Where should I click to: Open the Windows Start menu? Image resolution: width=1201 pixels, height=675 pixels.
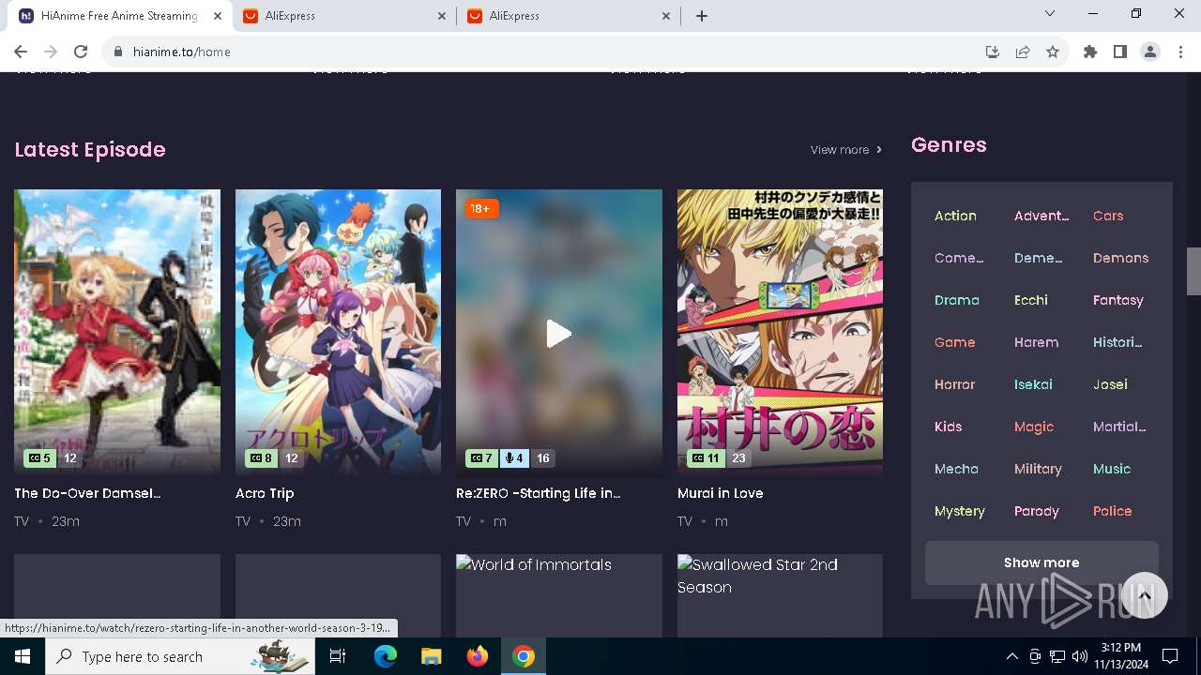[23, 656]
